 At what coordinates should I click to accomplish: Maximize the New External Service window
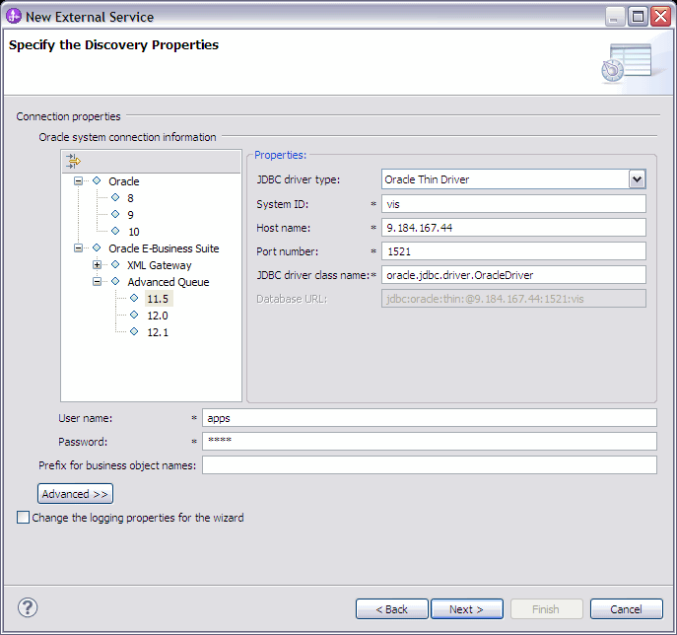638,17
